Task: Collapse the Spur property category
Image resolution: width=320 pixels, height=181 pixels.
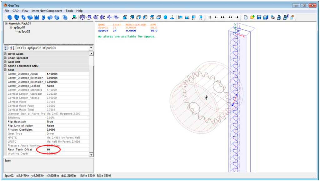Action: point(5,70)
